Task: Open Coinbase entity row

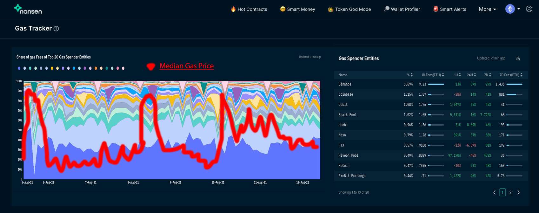Action: [431, 94]
